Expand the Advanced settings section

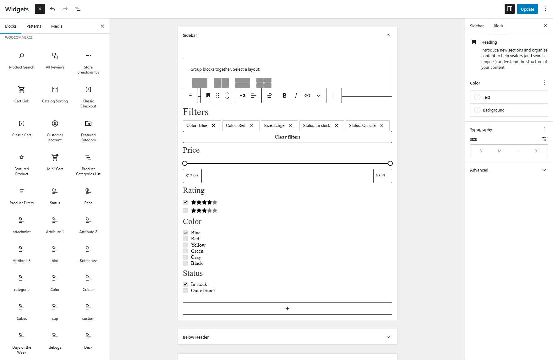pyautogui.click(x=544, y=170)
